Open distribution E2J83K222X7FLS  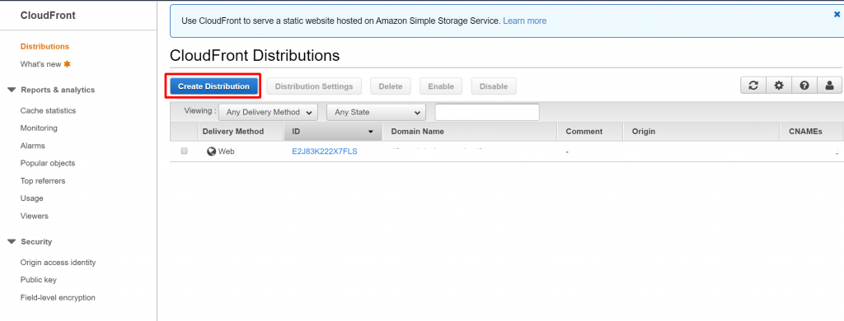point(325,151)
